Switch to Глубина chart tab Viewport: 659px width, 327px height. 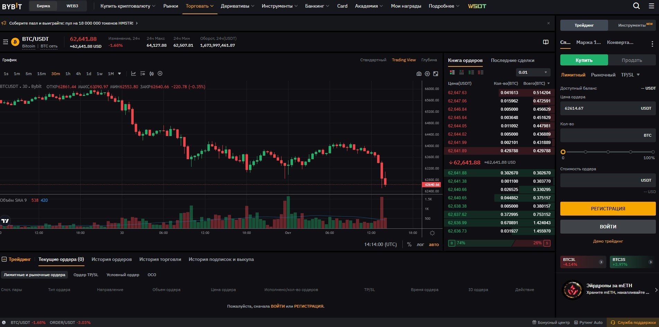point(429,60)
